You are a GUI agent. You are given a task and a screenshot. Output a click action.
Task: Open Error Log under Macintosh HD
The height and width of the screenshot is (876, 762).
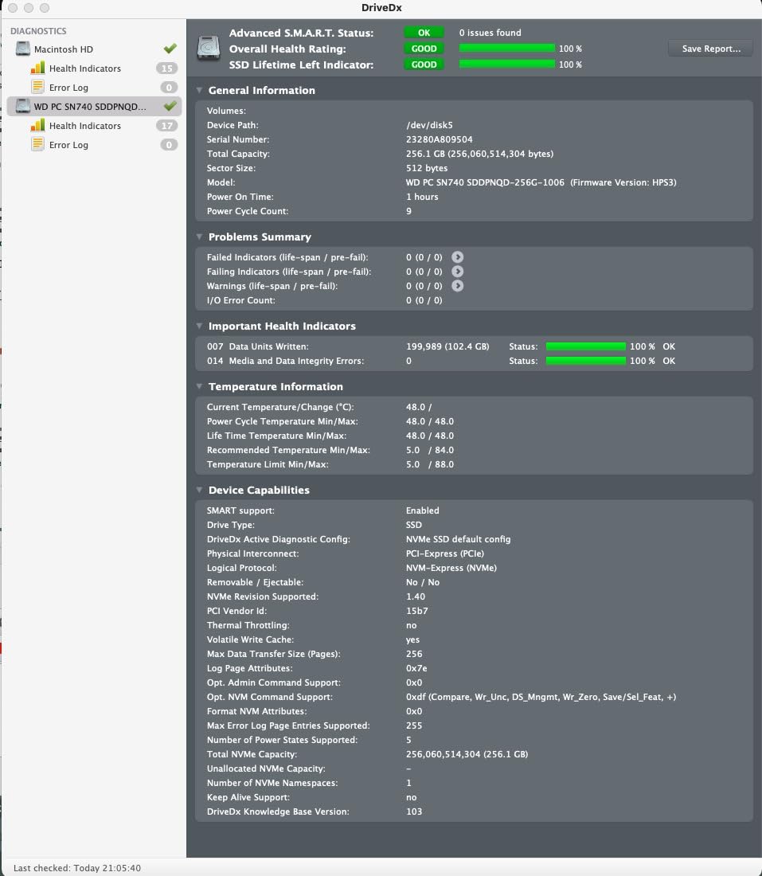pos(68,88)
